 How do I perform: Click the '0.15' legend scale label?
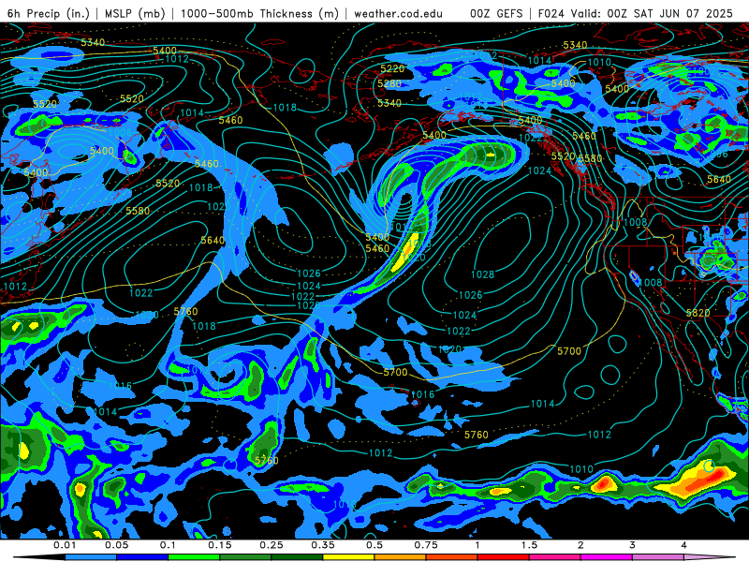(x=220, y=545)
